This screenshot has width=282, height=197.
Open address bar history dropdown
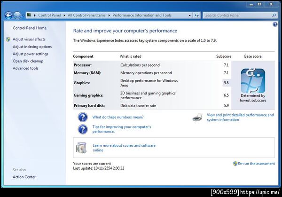(189, 16)
